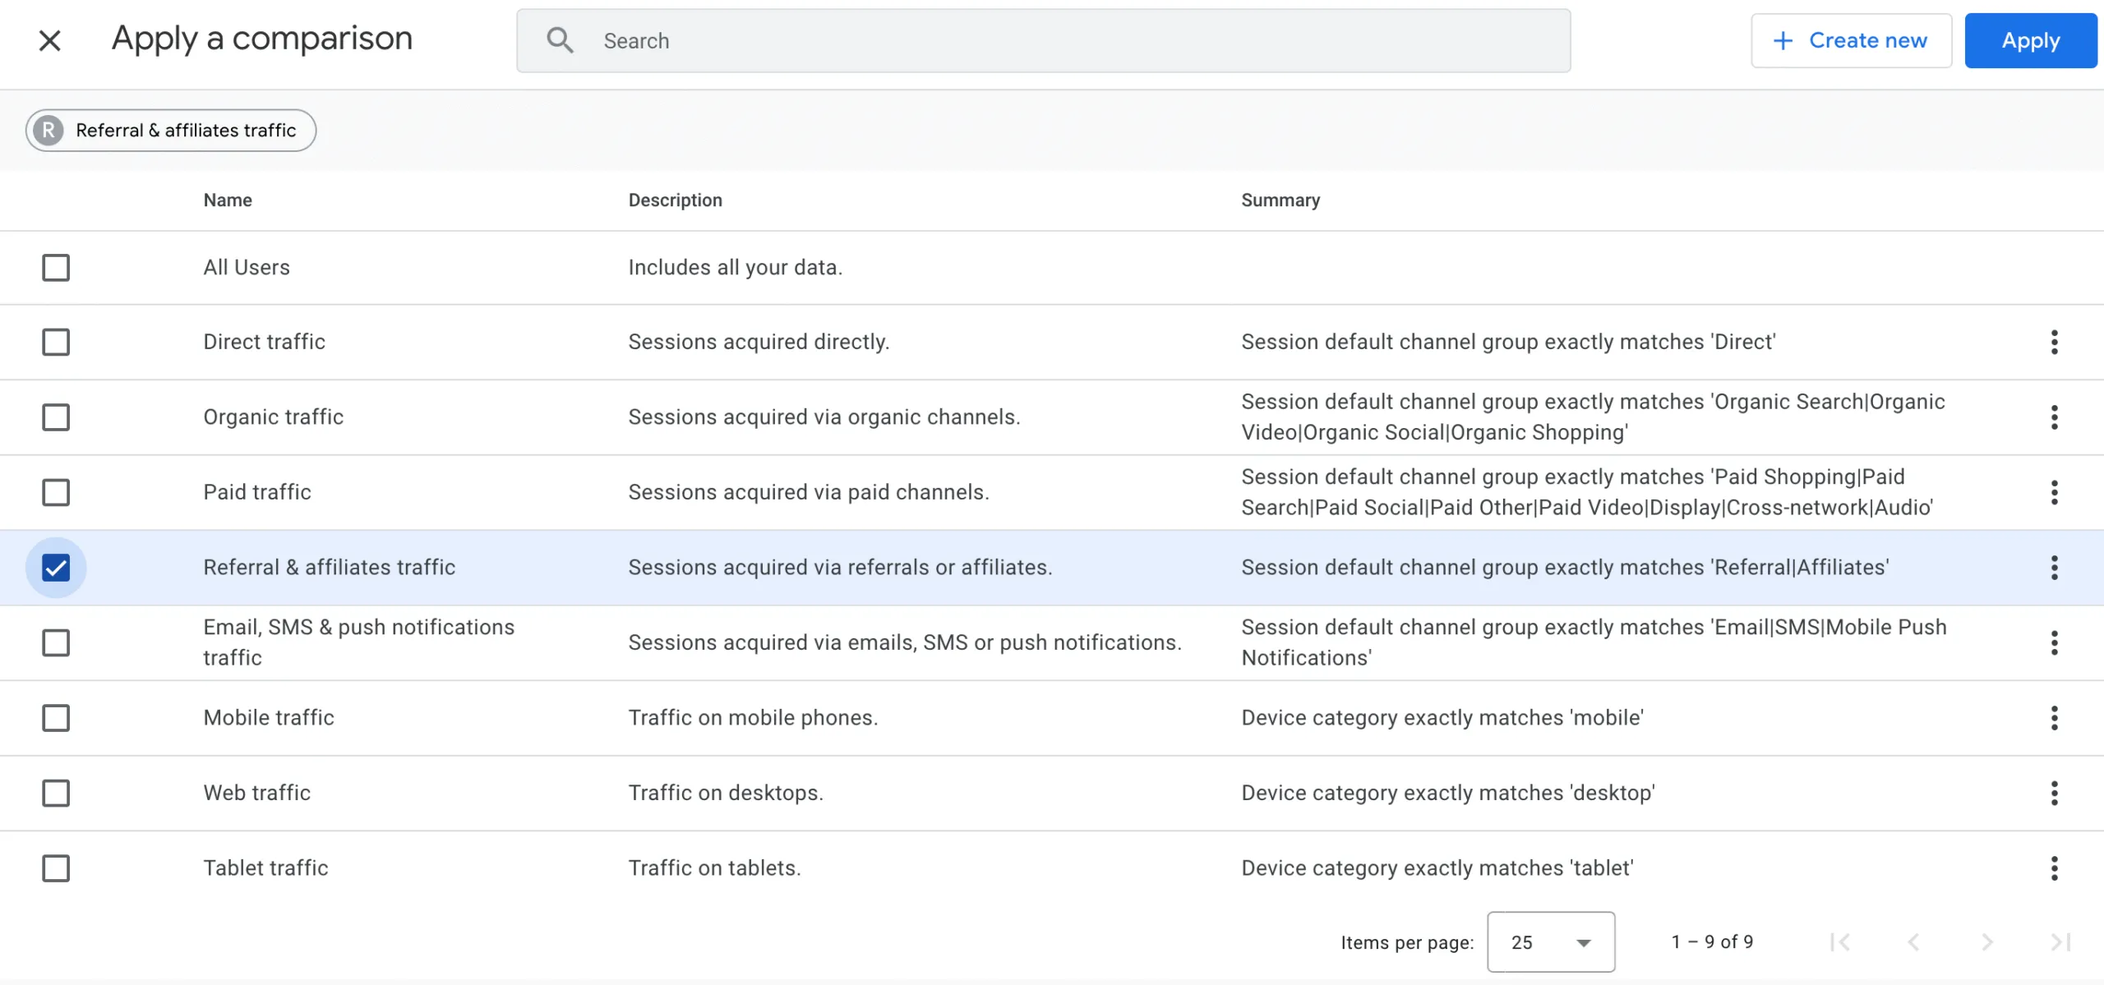Click 'Sessions acquired via paid channels.' text
Viewport: 2104px width, 985px height.
pyautogui.click(x=809, y=492)
